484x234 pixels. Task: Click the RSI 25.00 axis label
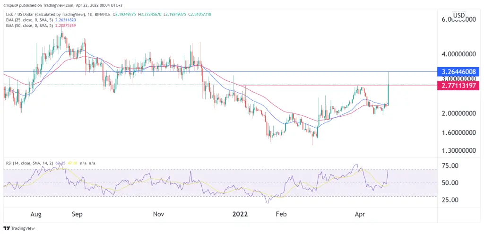(450, 200)
